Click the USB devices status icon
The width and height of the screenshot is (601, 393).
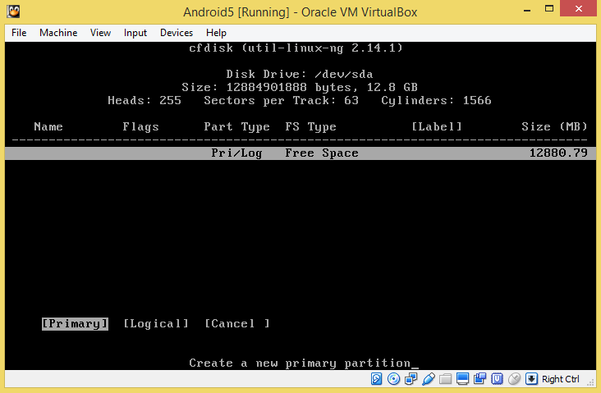tap(428, 379)
